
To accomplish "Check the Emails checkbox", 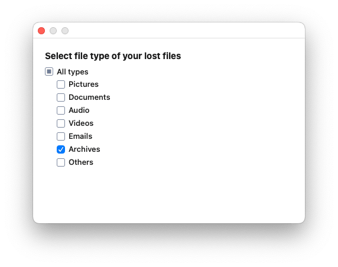I will pos(61,136).
